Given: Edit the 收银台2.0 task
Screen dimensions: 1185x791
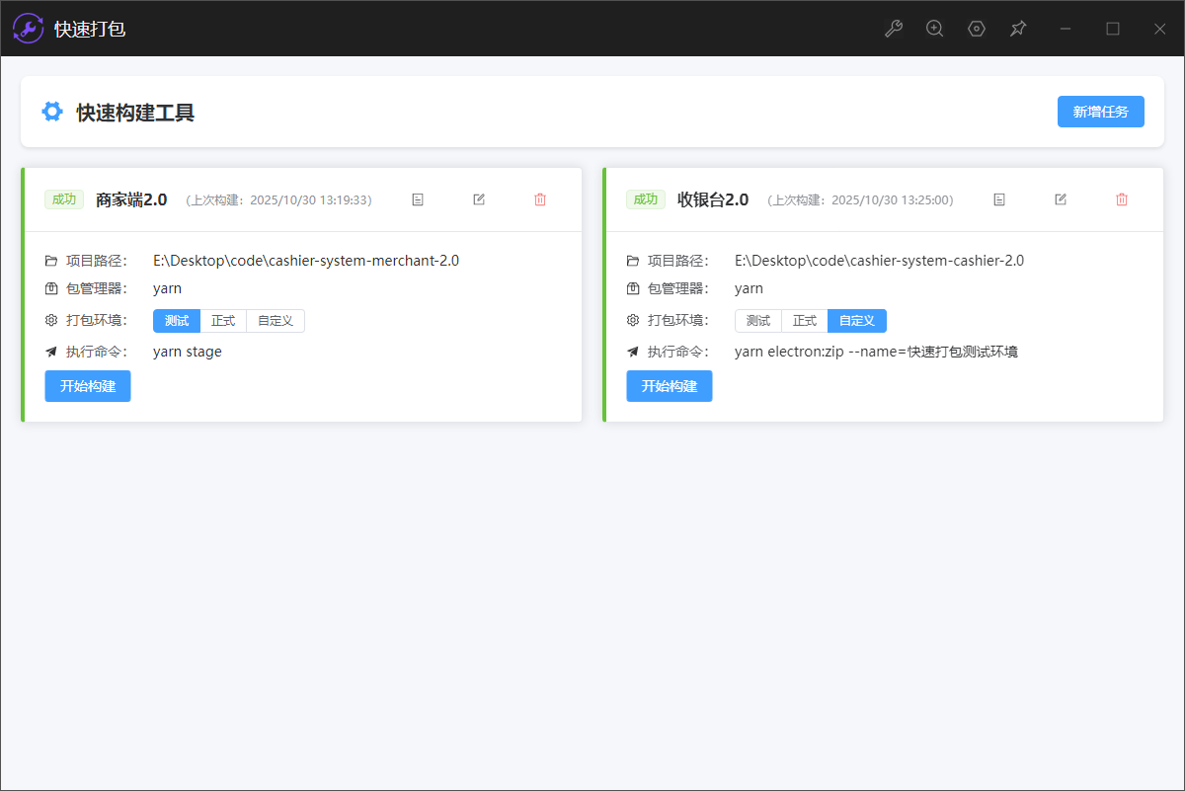Looking at the screenshot, I should coord(1061,199).
